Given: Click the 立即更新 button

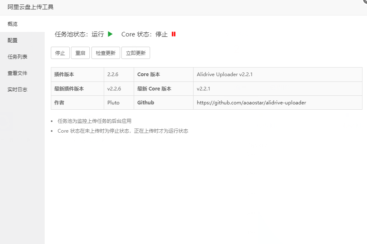Looking at the screenshot, I should (x=135, y=53).
